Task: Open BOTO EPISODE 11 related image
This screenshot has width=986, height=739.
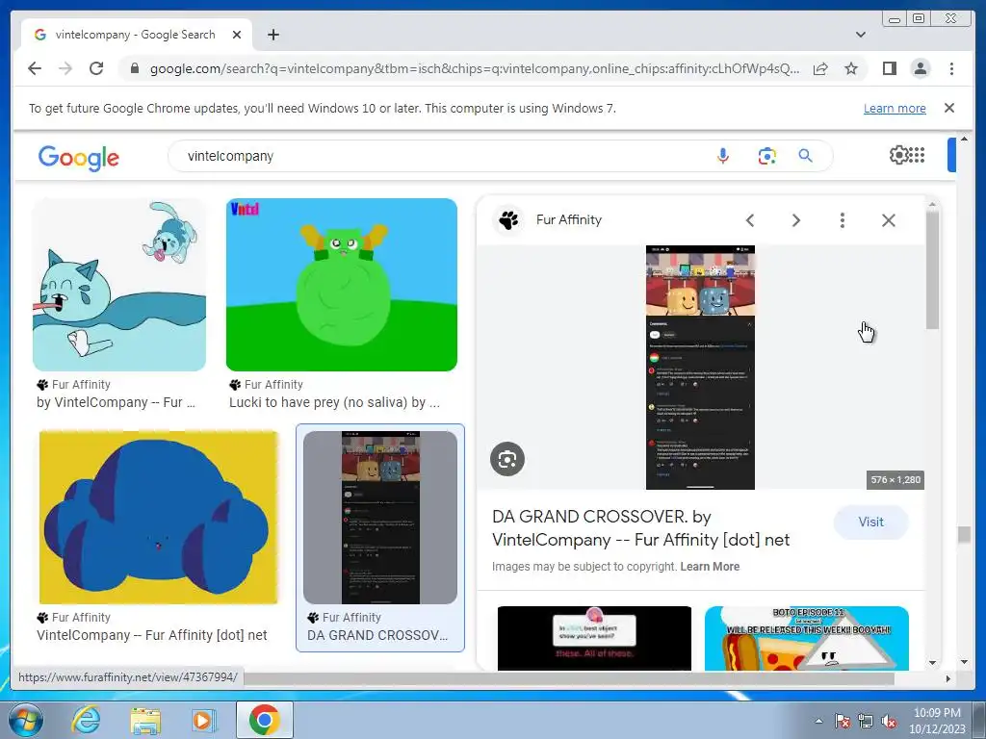Action: (x=807, y=638)
